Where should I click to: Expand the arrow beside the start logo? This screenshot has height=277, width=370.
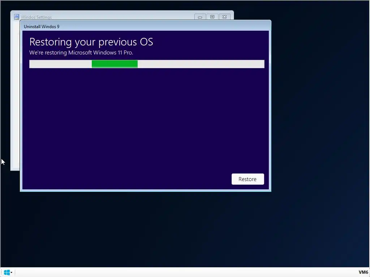point(11,273)
